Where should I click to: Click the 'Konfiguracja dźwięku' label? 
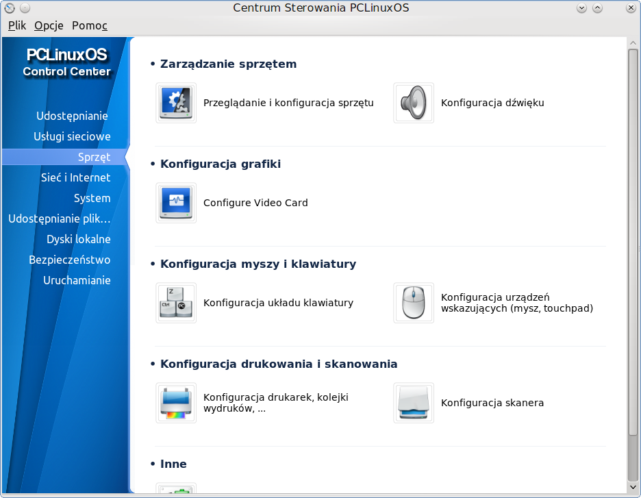click(x=492, y=103)
